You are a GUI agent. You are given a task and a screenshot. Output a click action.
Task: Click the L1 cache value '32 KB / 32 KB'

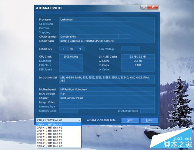point(138,56)
